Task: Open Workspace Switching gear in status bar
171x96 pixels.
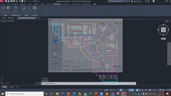Action: 150,90
